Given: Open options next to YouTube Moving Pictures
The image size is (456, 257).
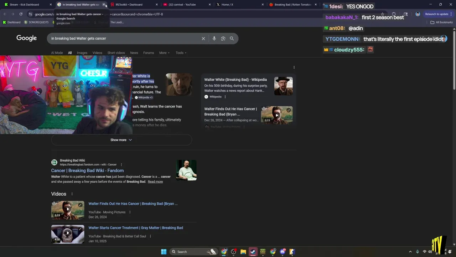Looking at the screenshot, I should (130, 212).
